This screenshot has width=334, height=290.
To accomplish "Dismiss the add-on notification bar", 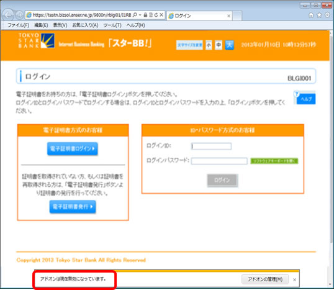I will pos(295,279).
